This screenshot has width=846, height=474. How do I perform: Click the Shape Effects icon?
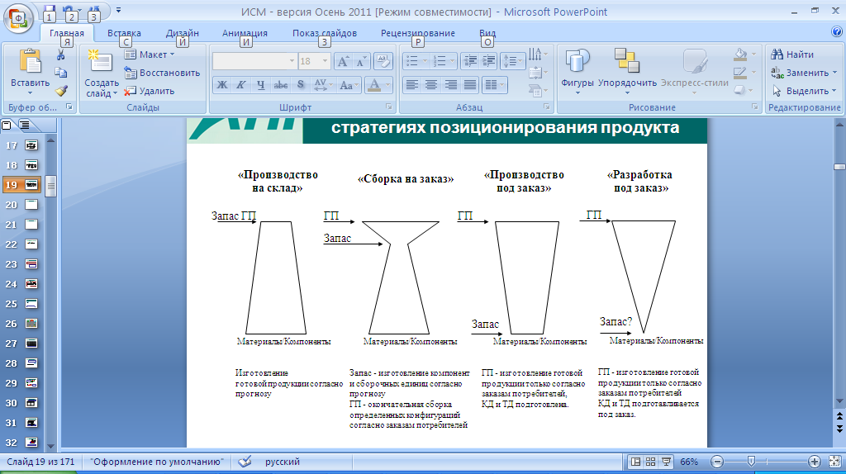point(740,91)
